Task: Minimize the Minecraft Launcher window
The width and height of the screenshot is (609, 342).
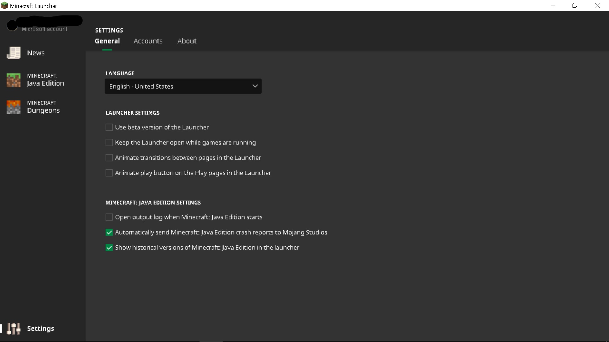Action: tap(553, 5)
